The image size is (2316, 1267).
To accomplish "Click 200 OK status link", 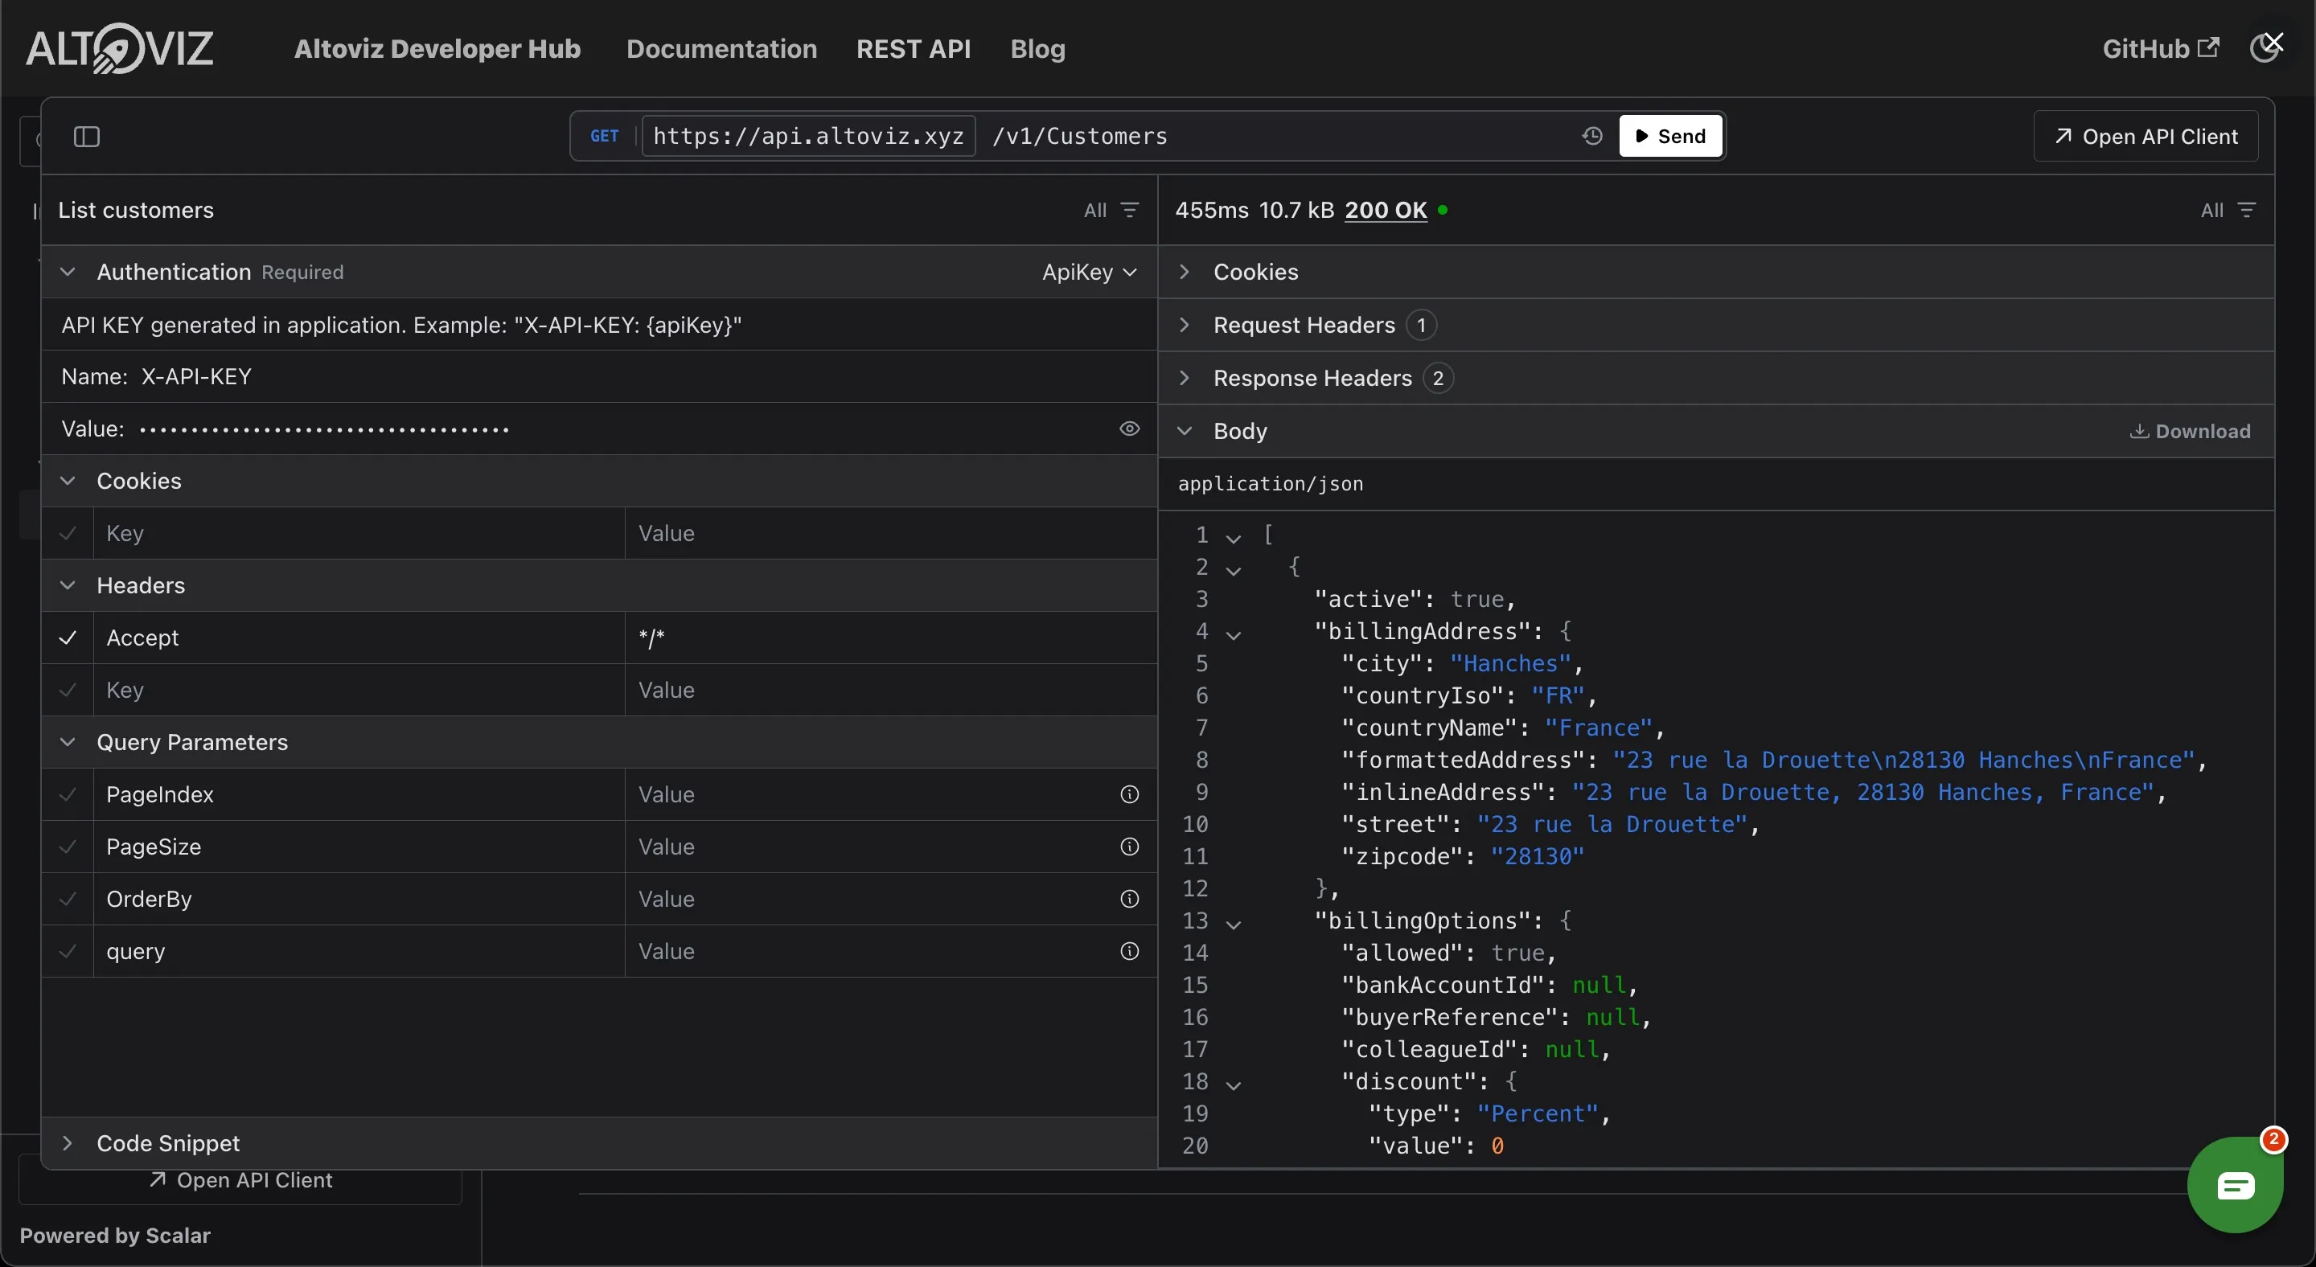I will (x=1386, y=211).
